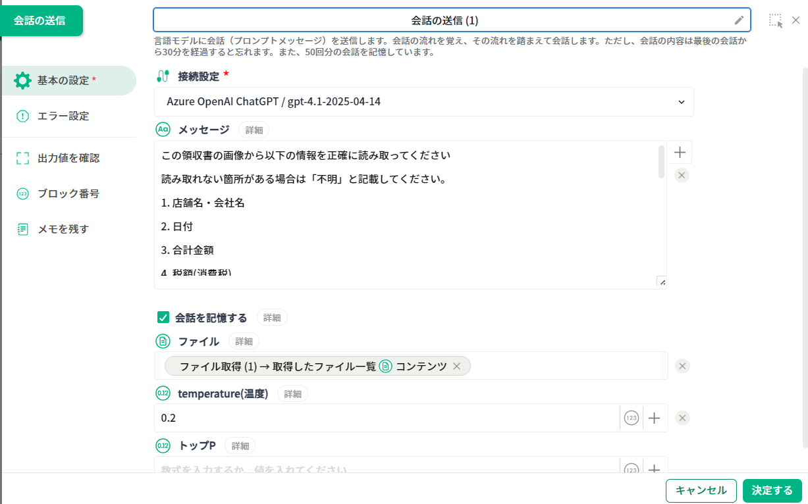Click the message textarea scrollbar
The image size is (808, 504).
tap(661, 162)
